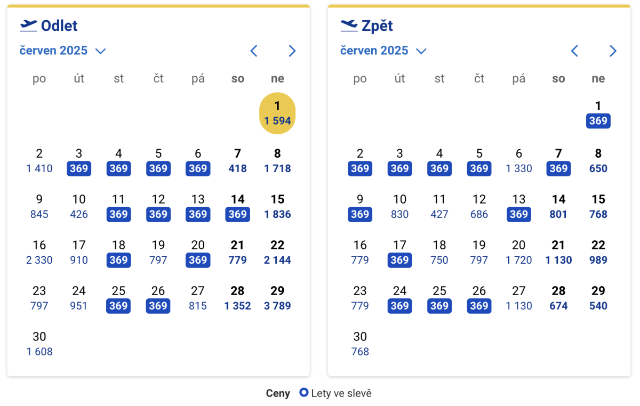640x406 pixels.
Task: Click the departure plane icon beside Odlet
Action: click(28, 25)
